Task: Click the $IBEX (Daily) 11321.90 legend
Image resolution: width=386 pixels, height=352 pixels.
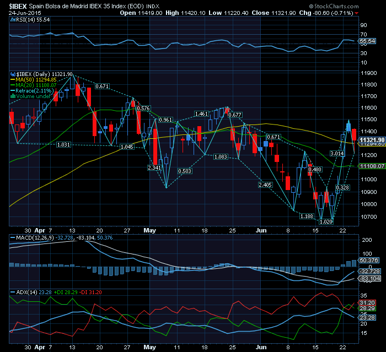Action: [41, 74]
